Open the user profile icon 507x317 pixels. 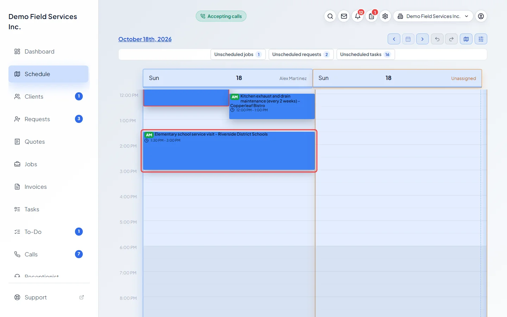pyautogui.click(x=481, y=16)
